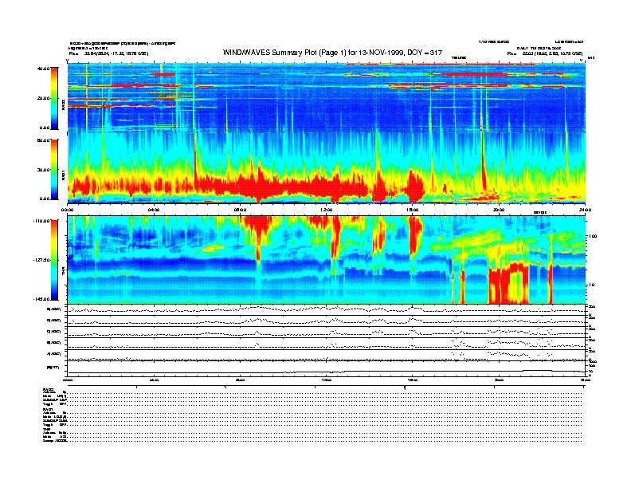The width and height of the screenshot is (631, 488).
Task: Click the 04:00 tick label under RAD1 spectrogram
Action: (154, 210)
